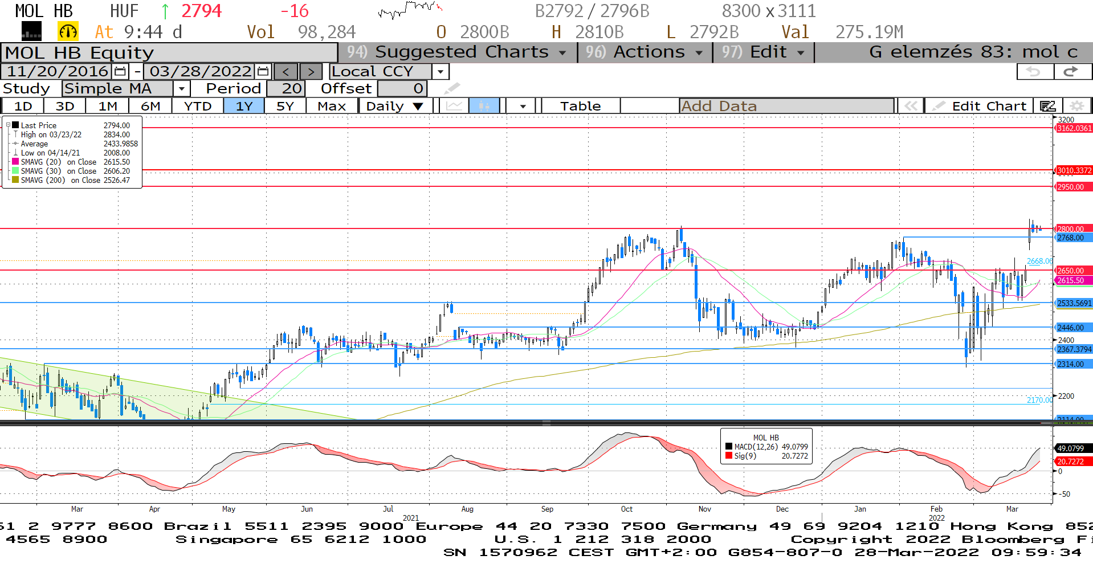This screenshot has height=584, width=1093.
Task: Click the Add Data input field
Action: point(786,106)
